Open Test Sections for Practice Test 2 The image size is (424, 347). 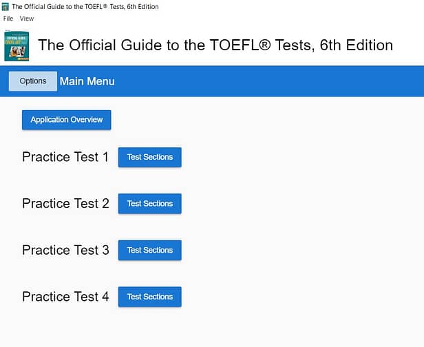(149, 204)
